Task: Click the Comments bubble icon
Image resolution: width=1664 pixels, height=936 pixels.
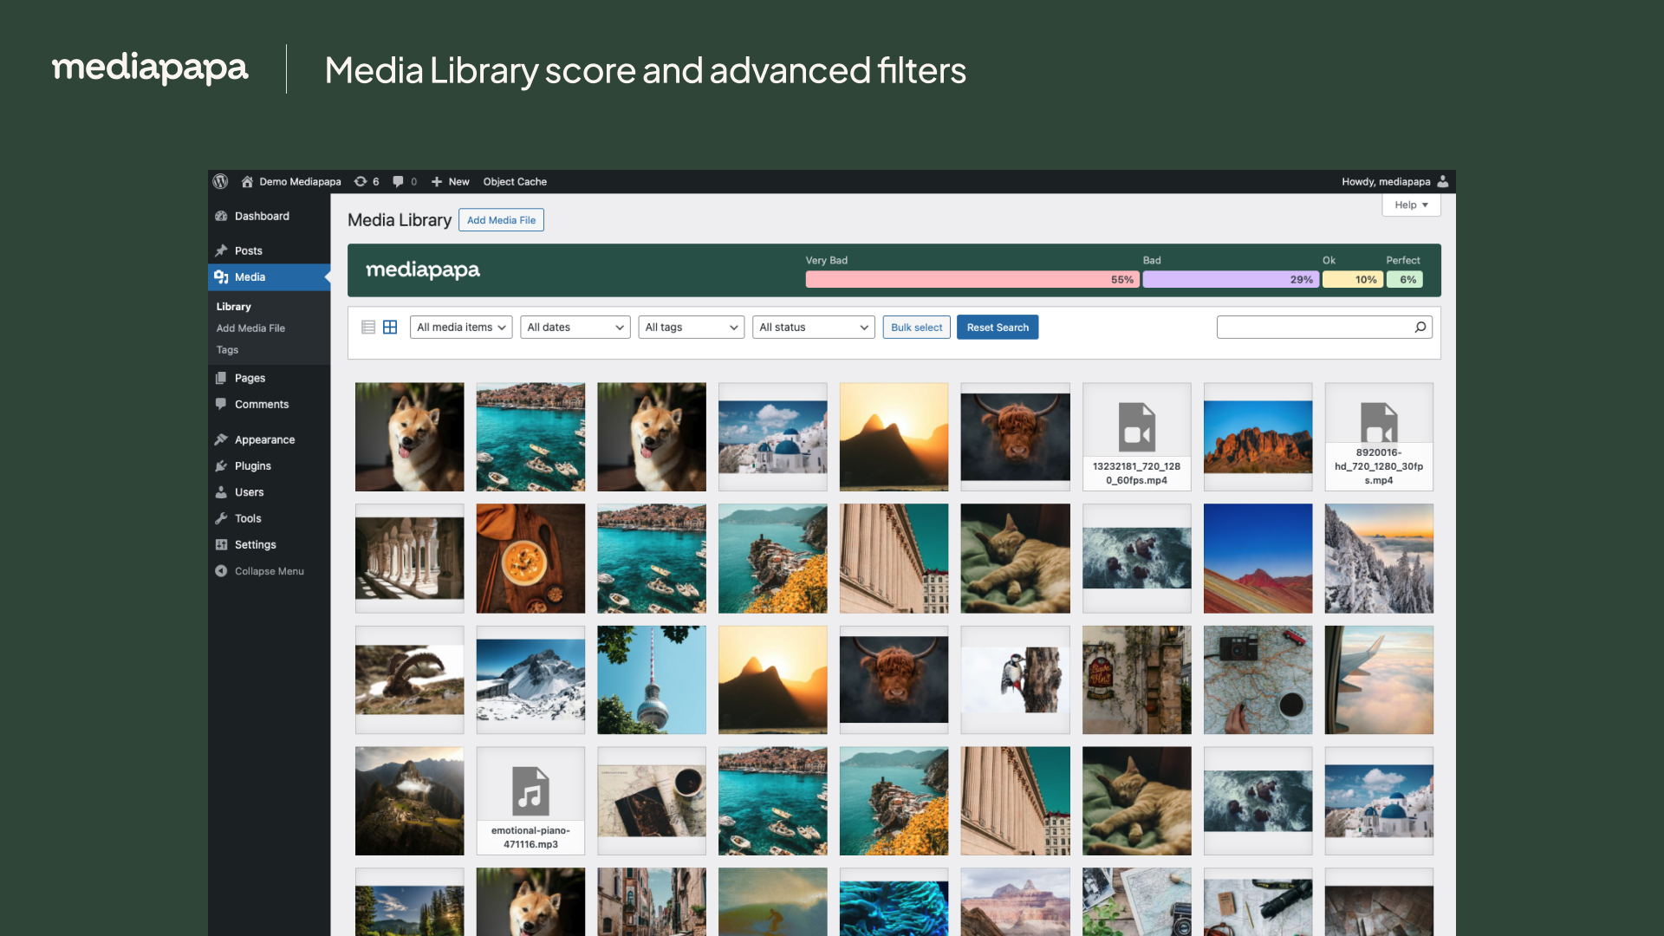Action: (x=223, y=404)
